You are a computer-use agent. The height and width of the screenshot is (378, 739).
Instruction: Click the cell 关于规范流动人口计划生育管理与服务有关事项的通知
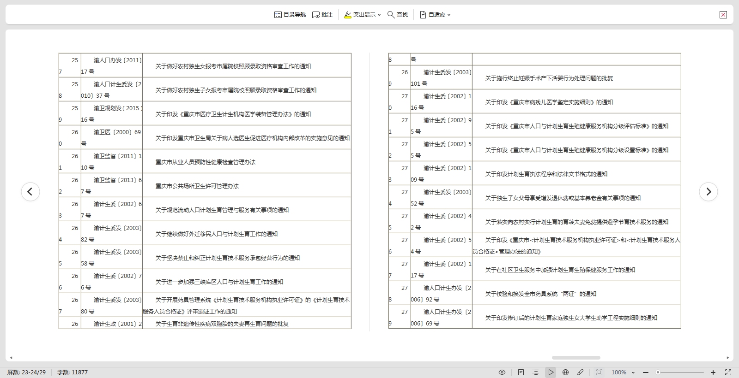(247, 209)
